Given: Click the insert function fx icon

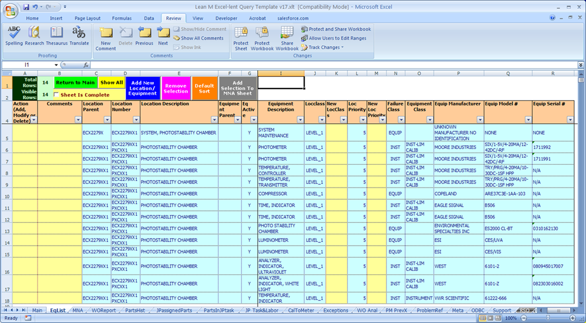Looking at the screenshot, I should (x=86, y=65).
